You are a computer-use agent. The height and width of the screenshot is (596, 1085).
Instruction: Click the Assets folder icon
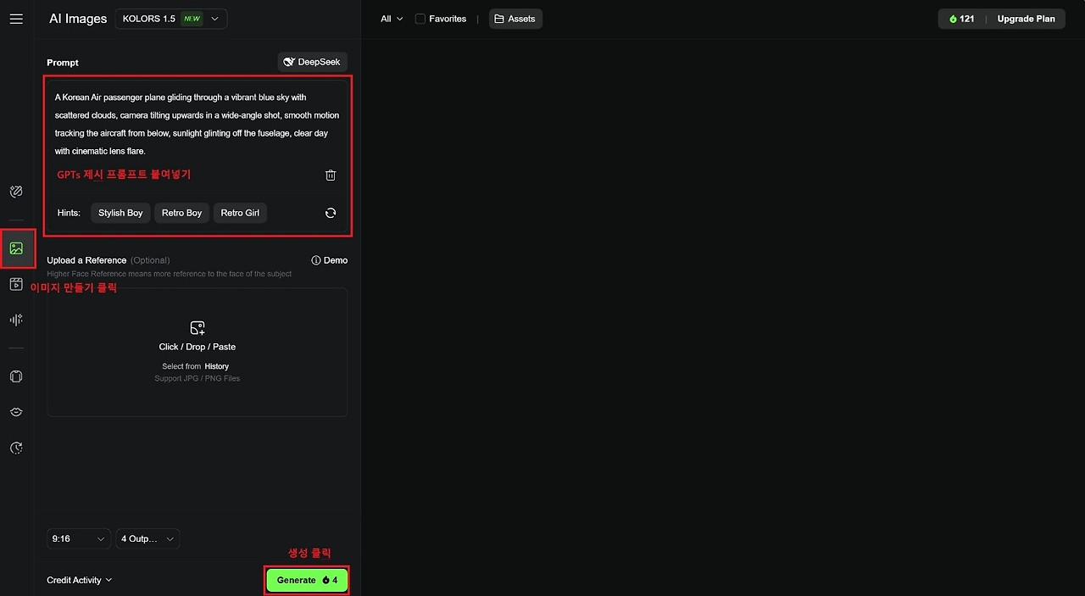coord(499,19)
